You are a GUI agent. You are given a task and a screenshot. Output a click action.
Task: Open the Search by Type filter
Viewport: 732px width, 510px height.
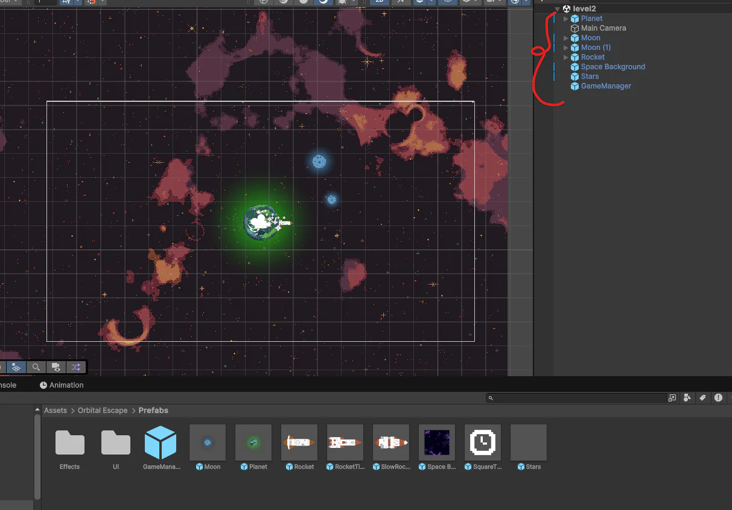pyautogui.click(x=687, y=398)
